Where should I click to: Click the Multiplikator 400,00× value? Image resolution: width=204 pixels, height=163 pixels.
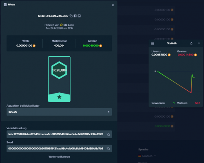[59, 46]
